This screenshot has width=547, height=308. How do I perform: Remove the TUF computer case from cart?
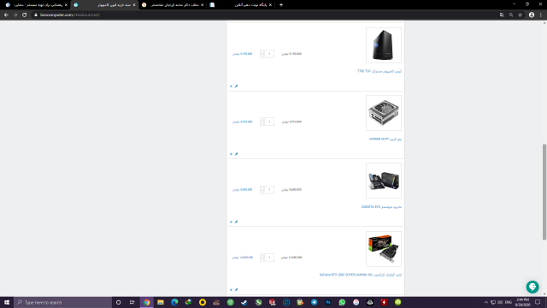pos(231,86)
